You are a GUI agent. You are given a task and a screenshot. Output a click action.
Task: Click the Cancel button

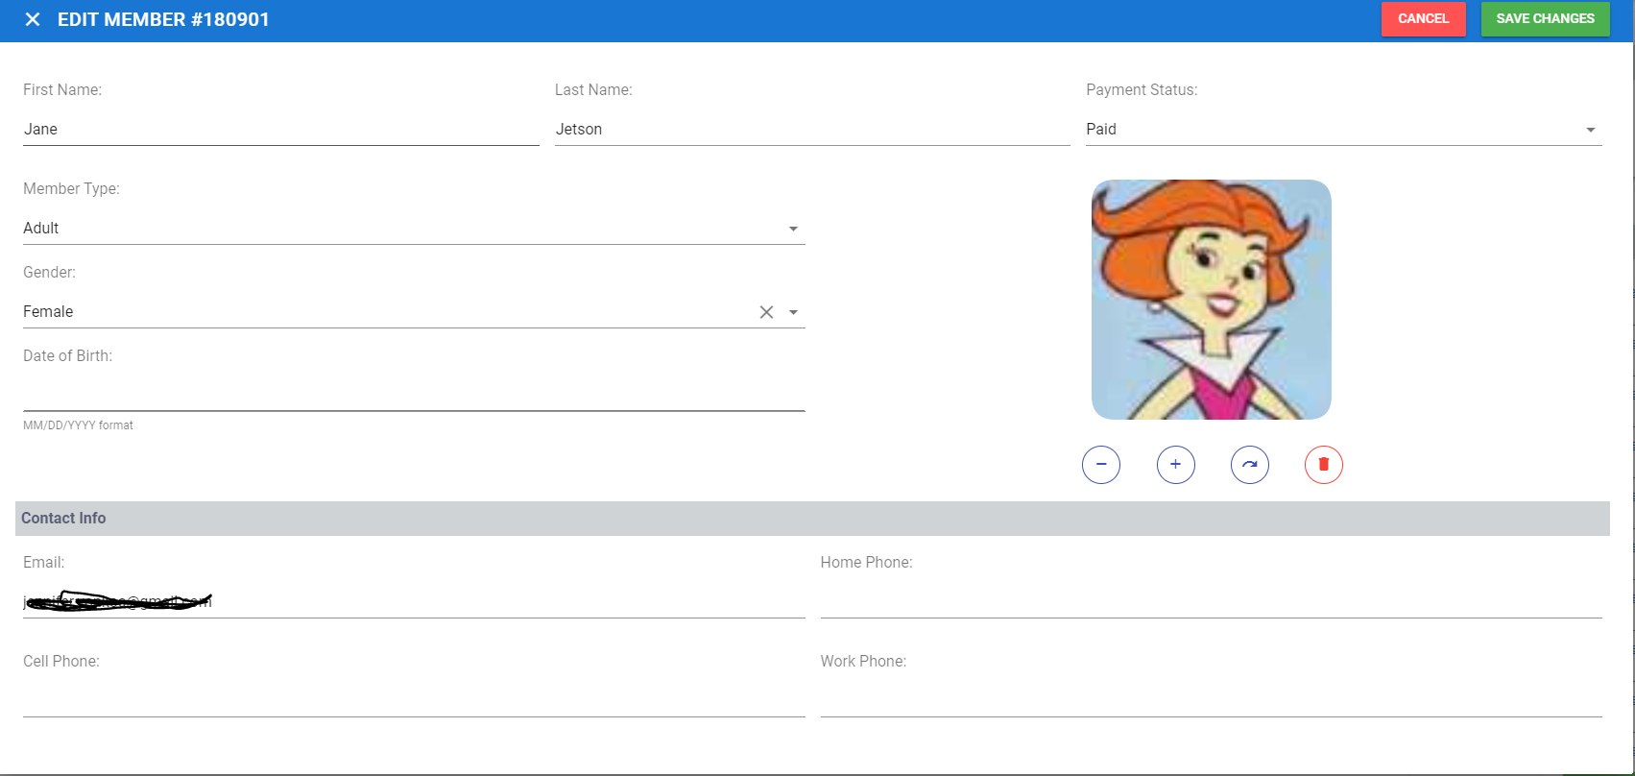tap(1424, 19)
